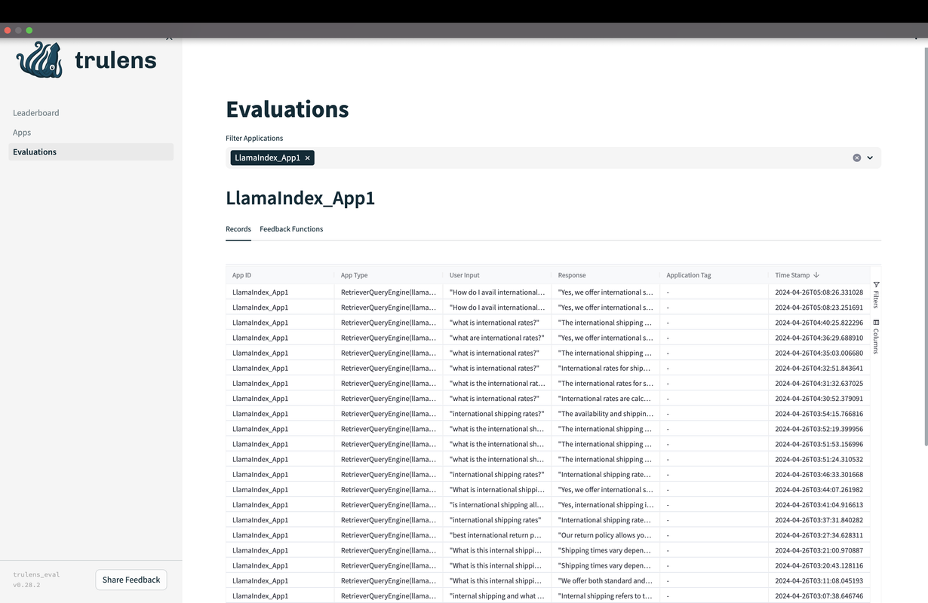Image resolution: width=928 pixels, height=603 pixels.
Task: Remove the LlamaIndex_App1 filter chip
Action: (x=308, y=158)
